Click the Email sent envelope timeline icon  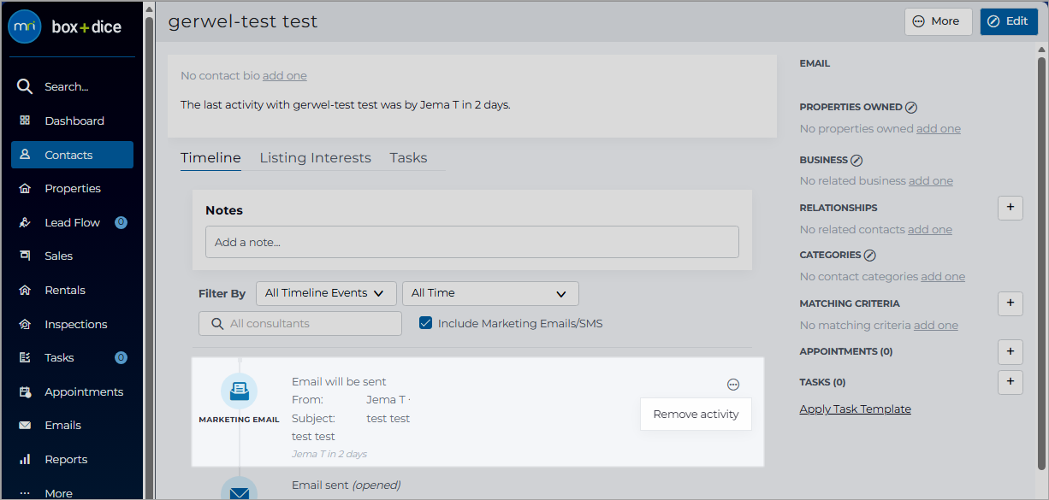click(239, 490)
